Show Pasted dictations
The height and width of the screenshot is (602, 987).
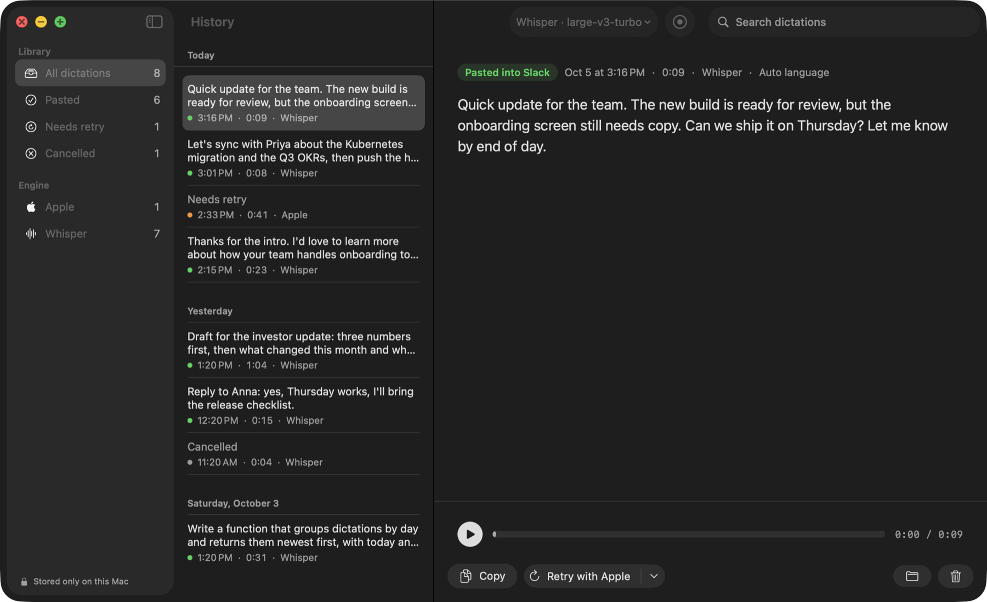(x=90, y=100)
